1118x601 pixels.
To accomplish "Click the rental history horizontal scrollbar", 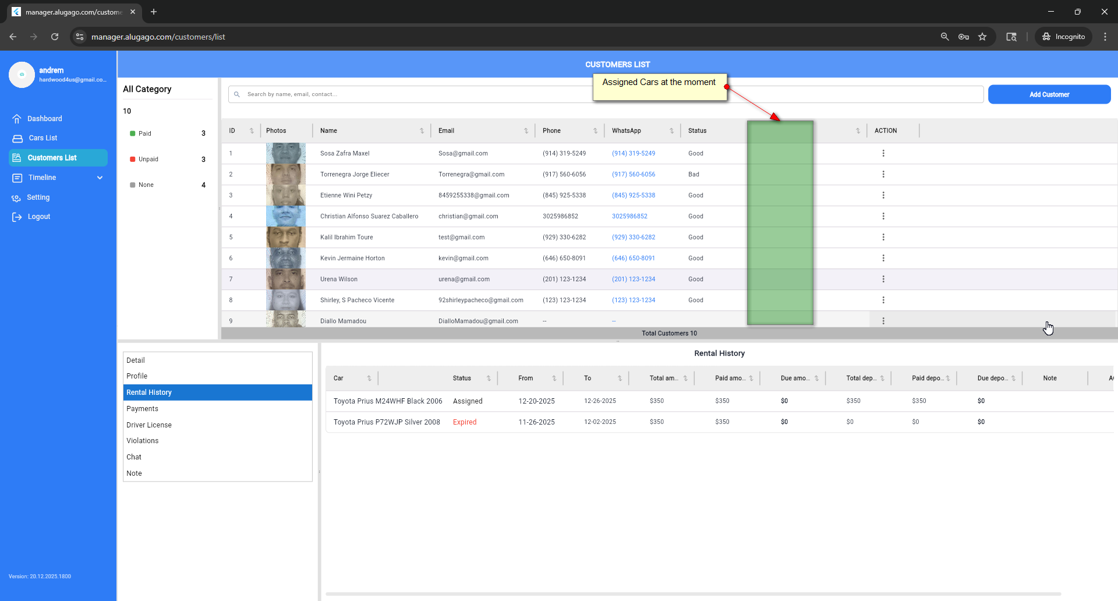I will click(693, 594).
